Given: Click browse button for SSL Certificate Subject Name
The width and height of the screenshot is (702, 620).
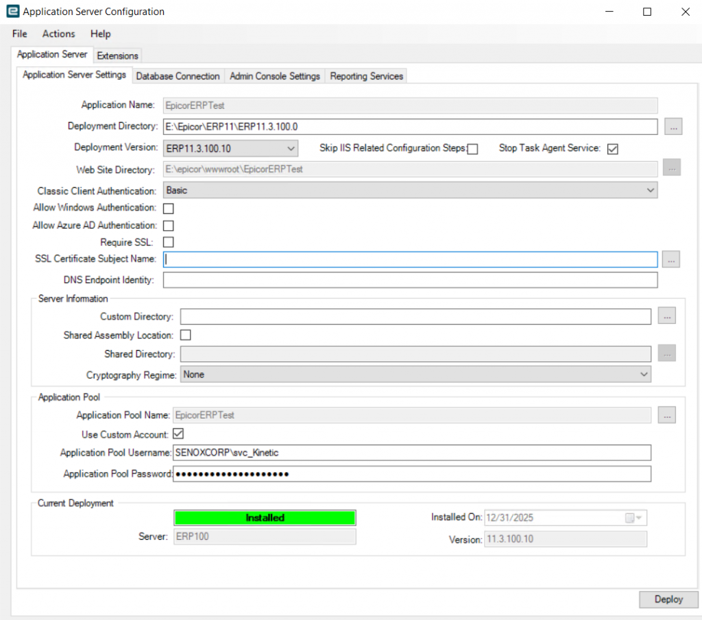Looking at the screenshot, I should pos(672,259).
